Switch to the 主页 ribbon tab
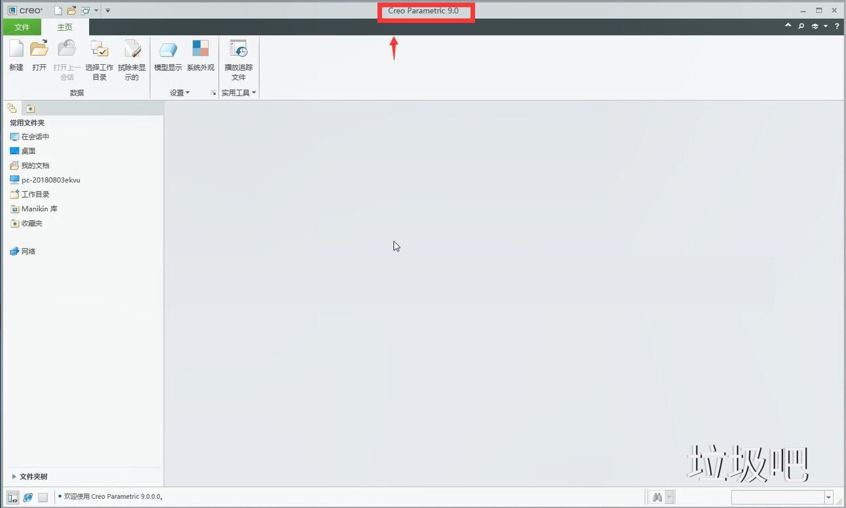 click(x=64, y=27)
